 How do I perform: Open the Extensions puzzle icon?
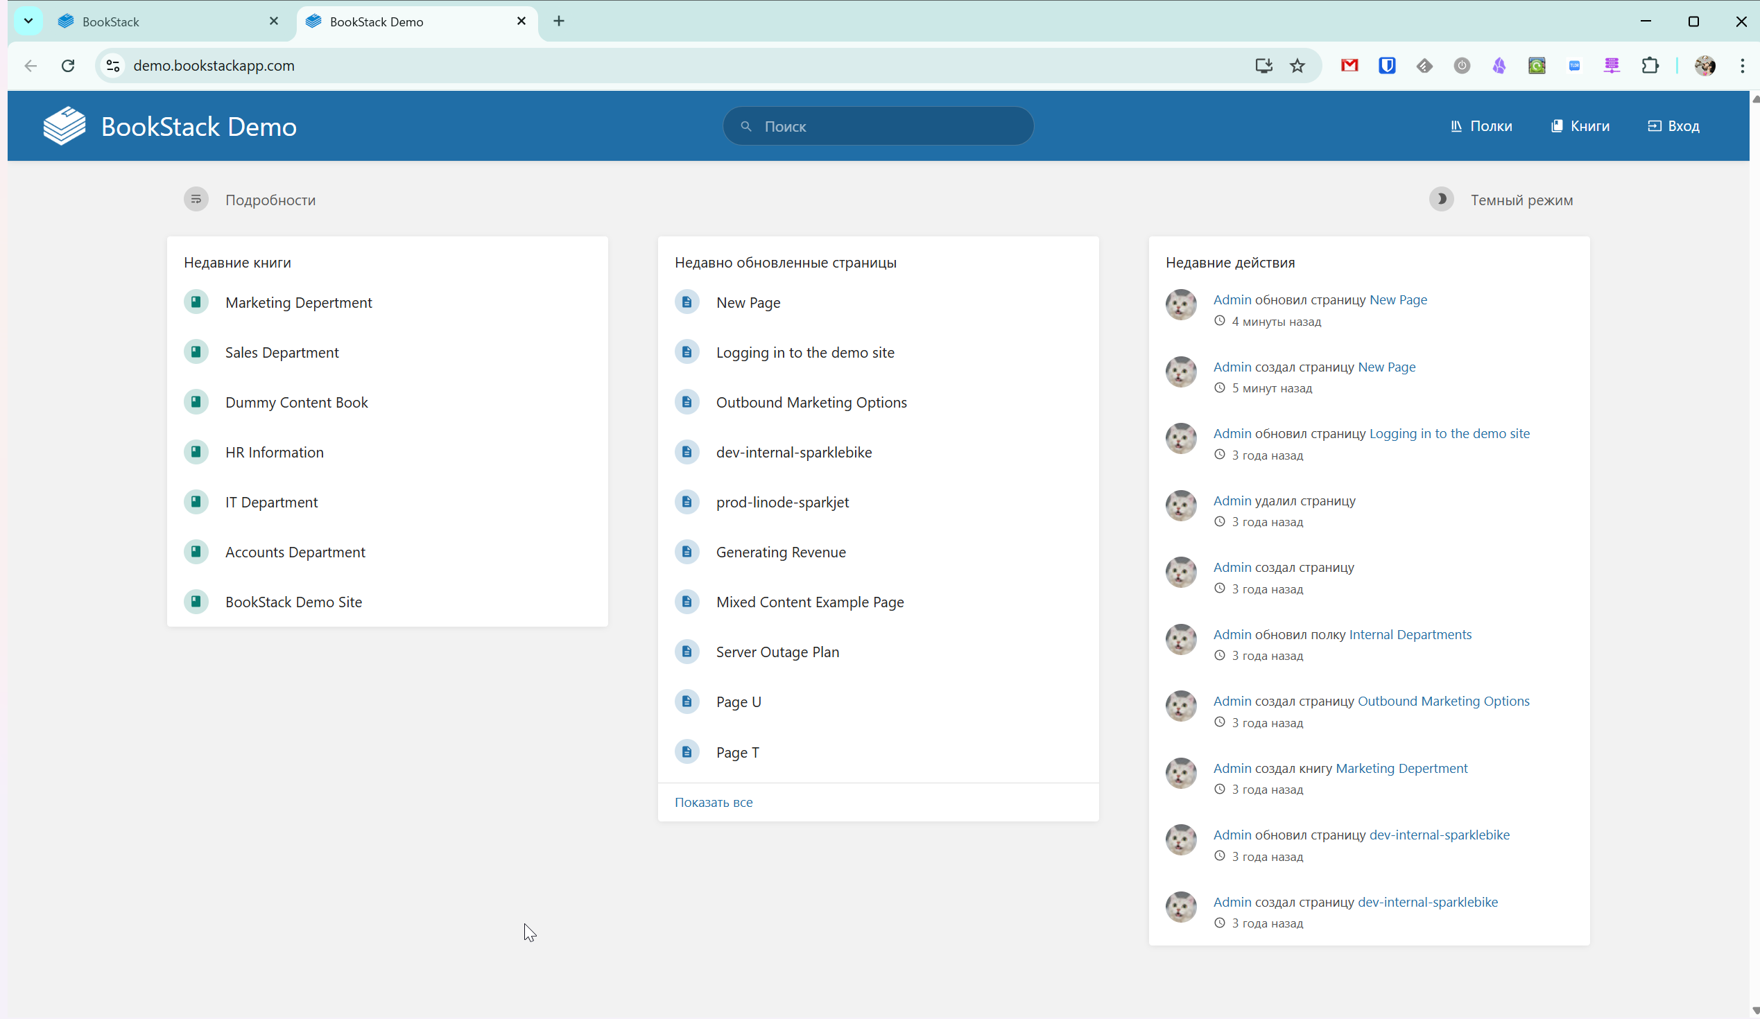(x=1650, y=66)
